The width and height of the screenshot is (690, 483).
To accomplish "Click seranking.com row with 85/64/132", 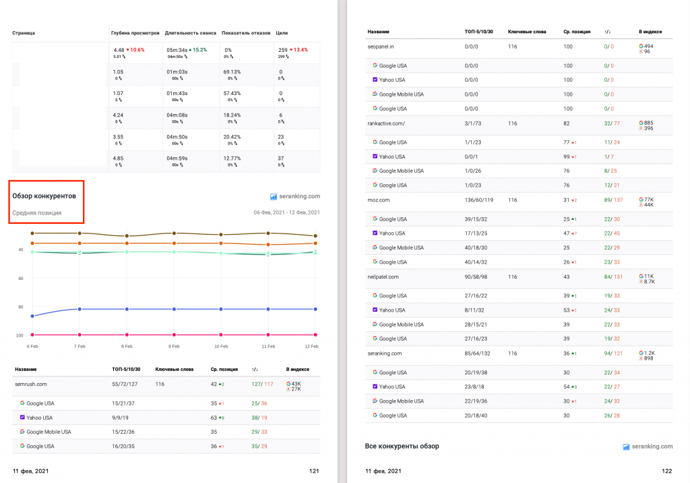I will [x=519, y=356].
